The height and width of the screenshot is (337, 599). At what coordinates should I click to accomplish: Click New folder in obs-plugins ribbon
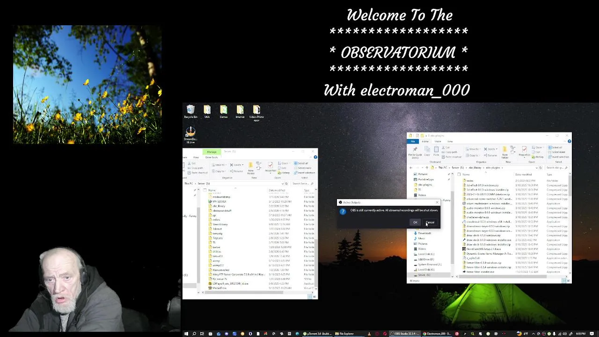point(505,152)
